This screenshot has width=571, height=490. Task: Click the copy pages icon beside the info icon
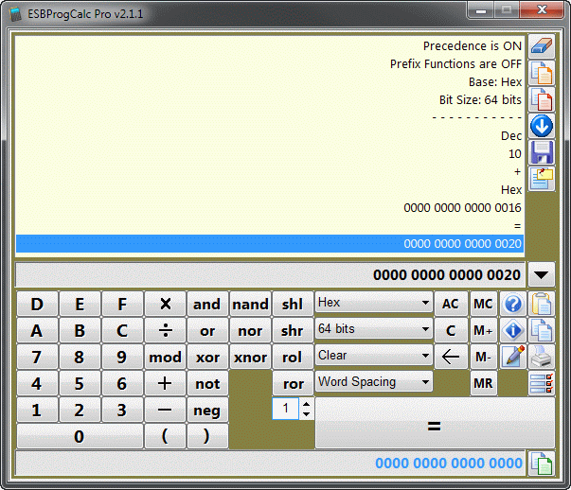[x=542, y=330]
